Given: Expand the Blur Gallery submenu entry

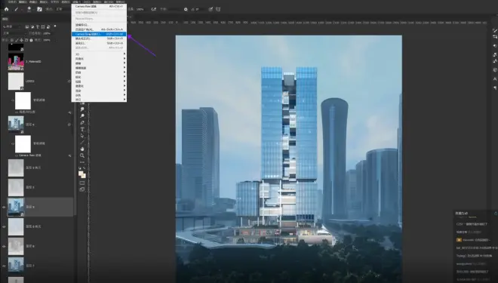Looking at the screenshot, I should (99, 68).
